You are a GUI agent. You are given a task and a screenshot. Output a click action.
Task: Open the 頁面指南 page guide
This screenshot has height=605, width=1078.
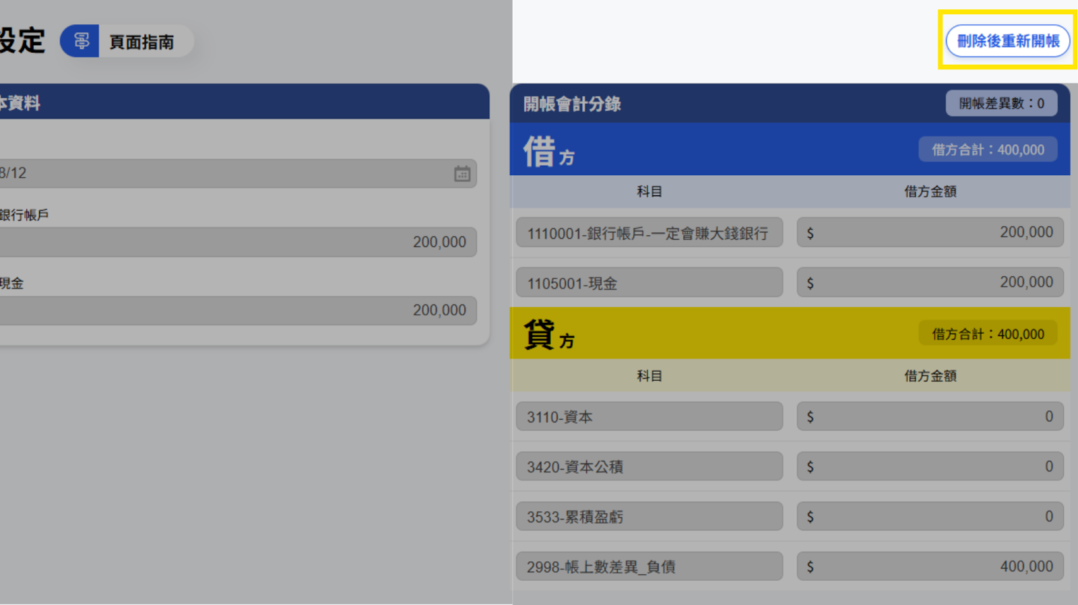tap(141, 42)
